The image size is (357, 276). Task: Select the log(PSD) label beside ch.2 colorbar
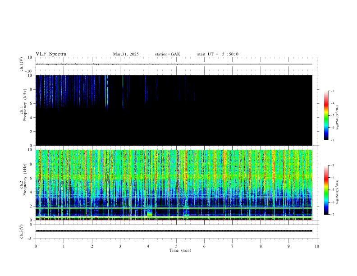[x=338, y=192]
